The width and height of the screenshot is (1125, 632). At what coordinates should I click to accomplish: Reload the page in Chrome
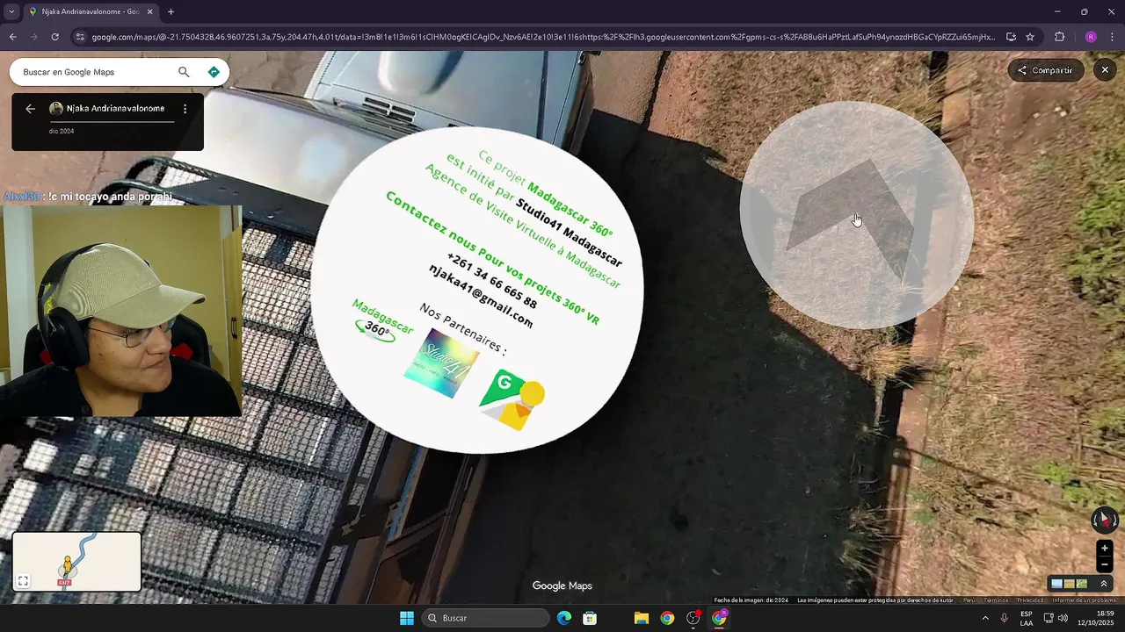54,37
